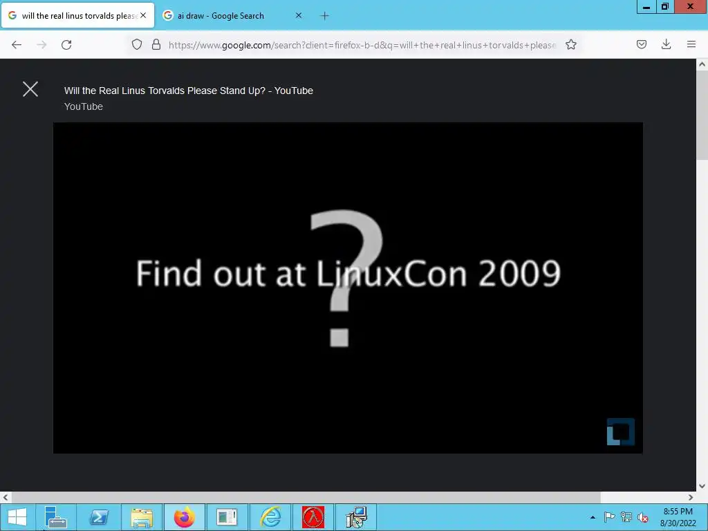This screenshot has width=708, height=531.
Task: Launch Internet Explorer from the taskbar
Action: click(x=270, y=517)
